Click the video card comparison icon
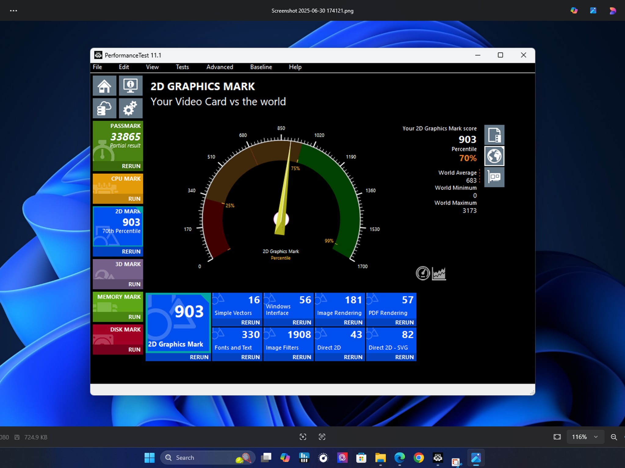 click(x=494, y=177)
